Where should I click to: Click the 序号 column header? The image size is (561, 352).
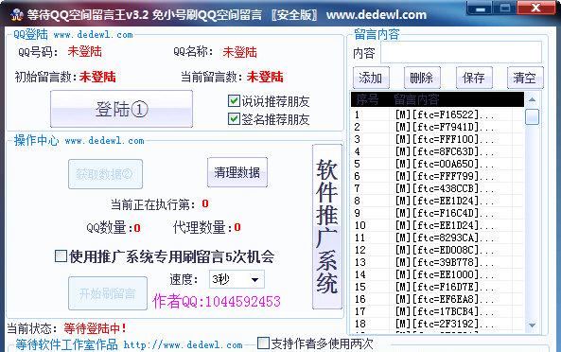tap(370, 99)
